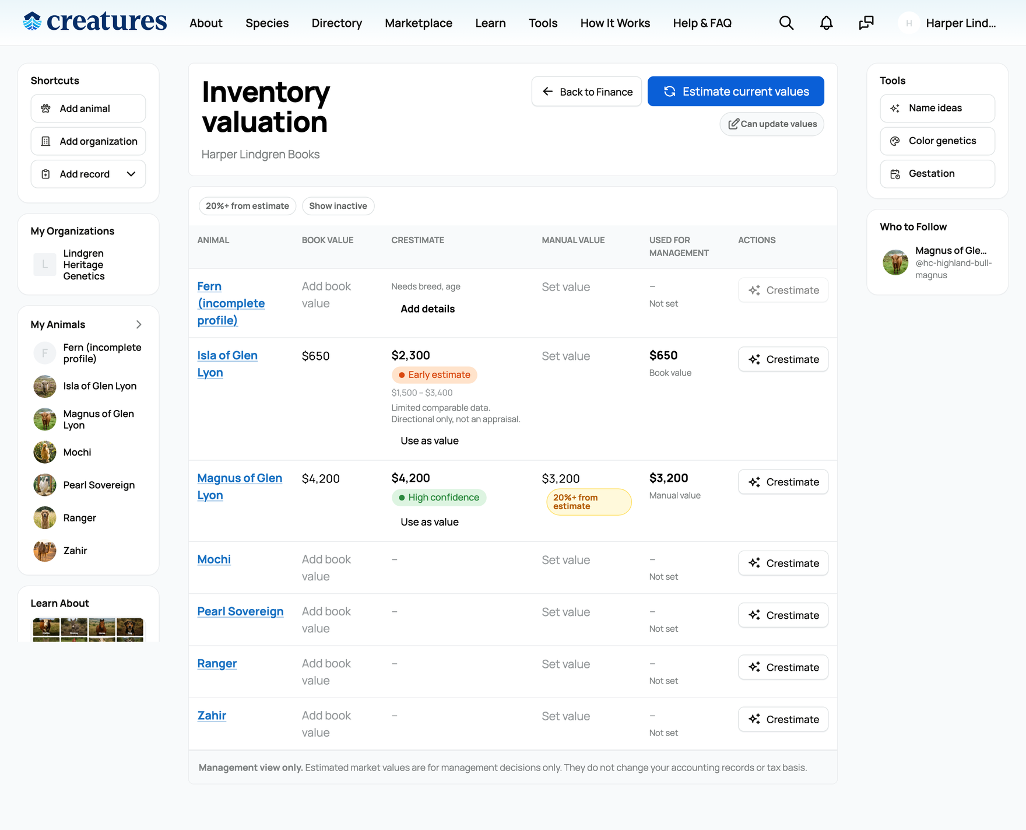Click Set value for Ranger

click(565, 664)
